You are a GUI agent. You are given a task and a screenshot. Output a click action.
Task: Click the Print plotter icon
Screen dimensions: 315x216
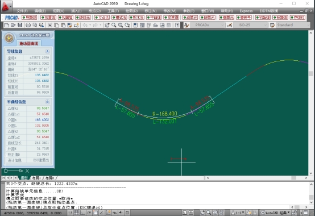click(x=28, y=25)
